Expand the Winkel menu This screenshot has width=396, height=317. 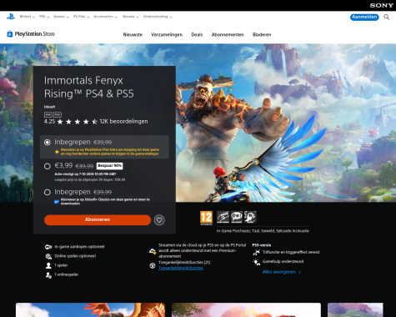click(27, 17)
